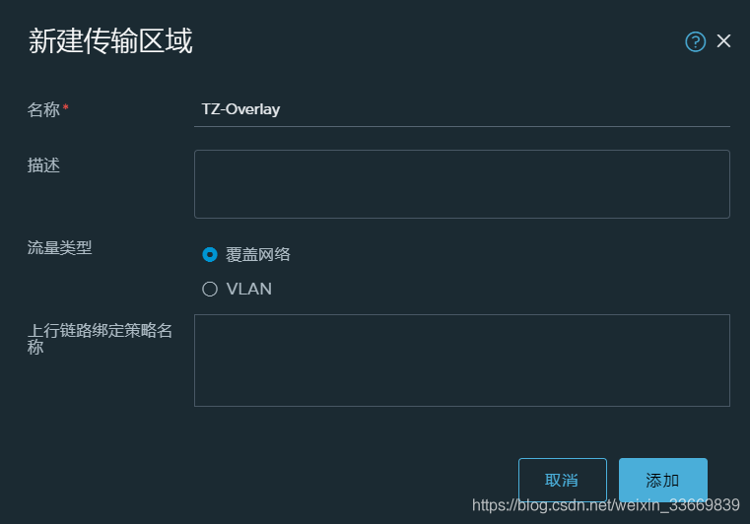The width and height of the screenshot is (750, 524).
Task: Click the 名称 field label
Action: [x=43, y=109]
